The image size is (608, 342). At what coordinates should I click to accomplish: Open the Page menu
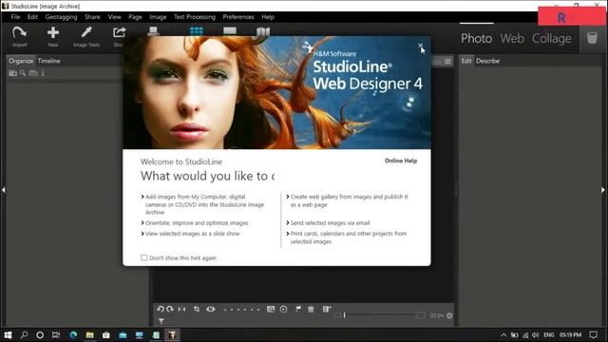click(x=135, y=17)
